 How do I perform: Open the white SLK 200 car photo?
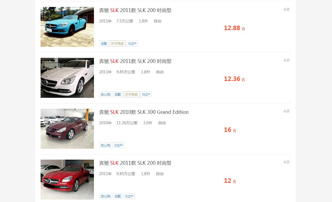[67, 78]
